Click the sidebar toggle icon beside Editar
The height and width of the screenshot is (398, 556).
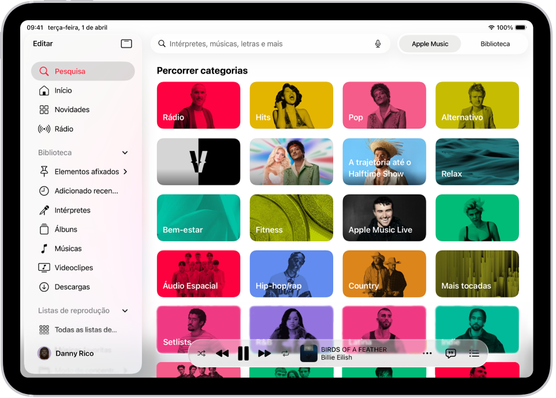(x=126, y=44)
